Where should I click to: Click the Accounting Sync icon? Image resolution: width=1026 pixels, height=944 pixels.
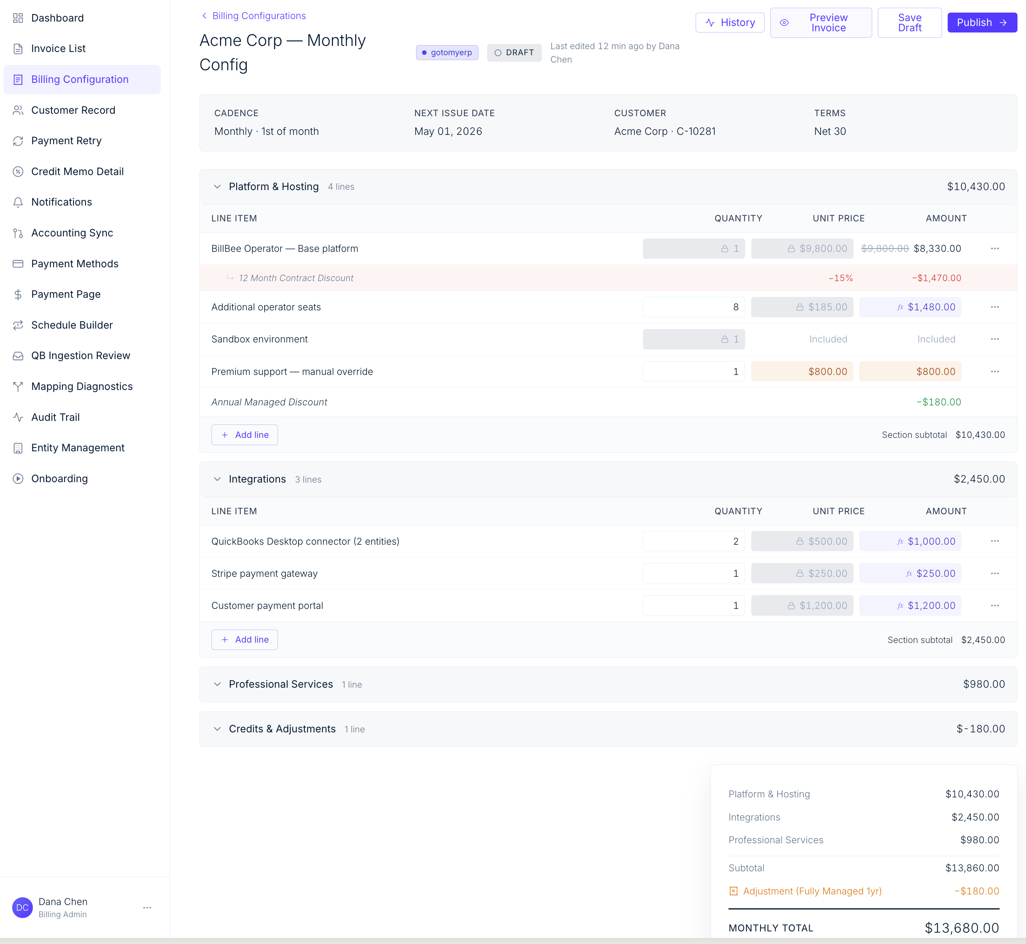[18, 233]
